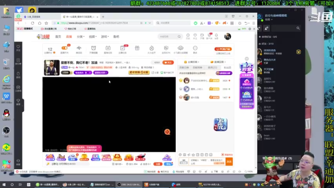Expand the 游戏 dropdown menu
334x188 pixels.
point(105,37)
